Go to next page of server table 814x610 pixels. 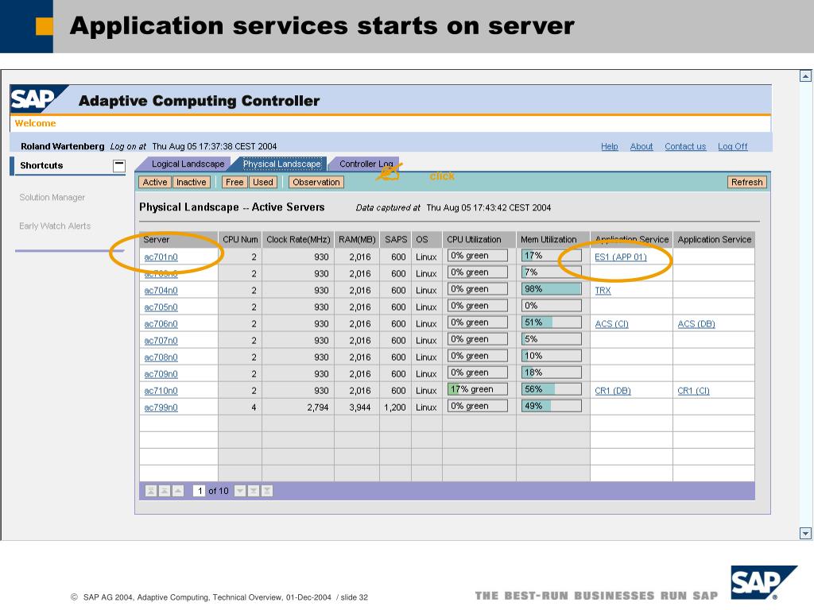pyautogui.click(x=254, y=491)
